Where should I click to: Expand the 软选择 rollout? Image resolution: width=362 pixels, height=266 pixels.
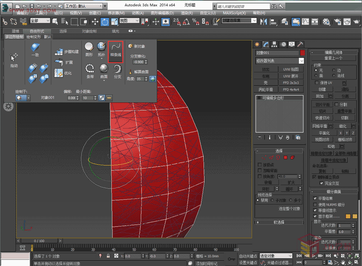pyautogui.click(x=279, y=222)
